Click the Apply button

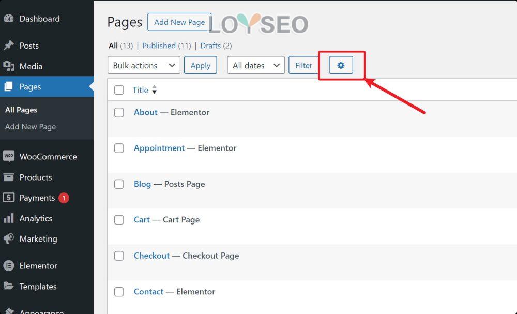pos(201,65)
